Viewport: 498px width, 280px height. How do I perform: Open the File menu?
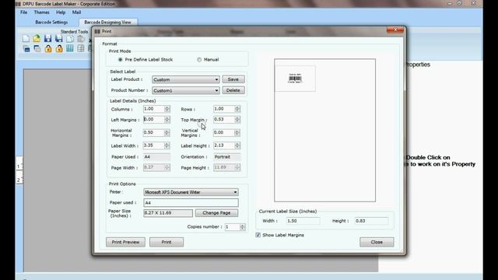[24, 12]
